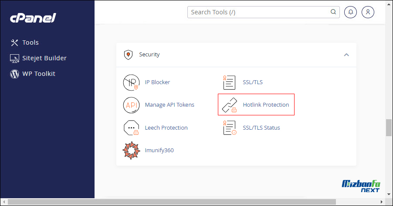Open the user account icon

(368, 12)
